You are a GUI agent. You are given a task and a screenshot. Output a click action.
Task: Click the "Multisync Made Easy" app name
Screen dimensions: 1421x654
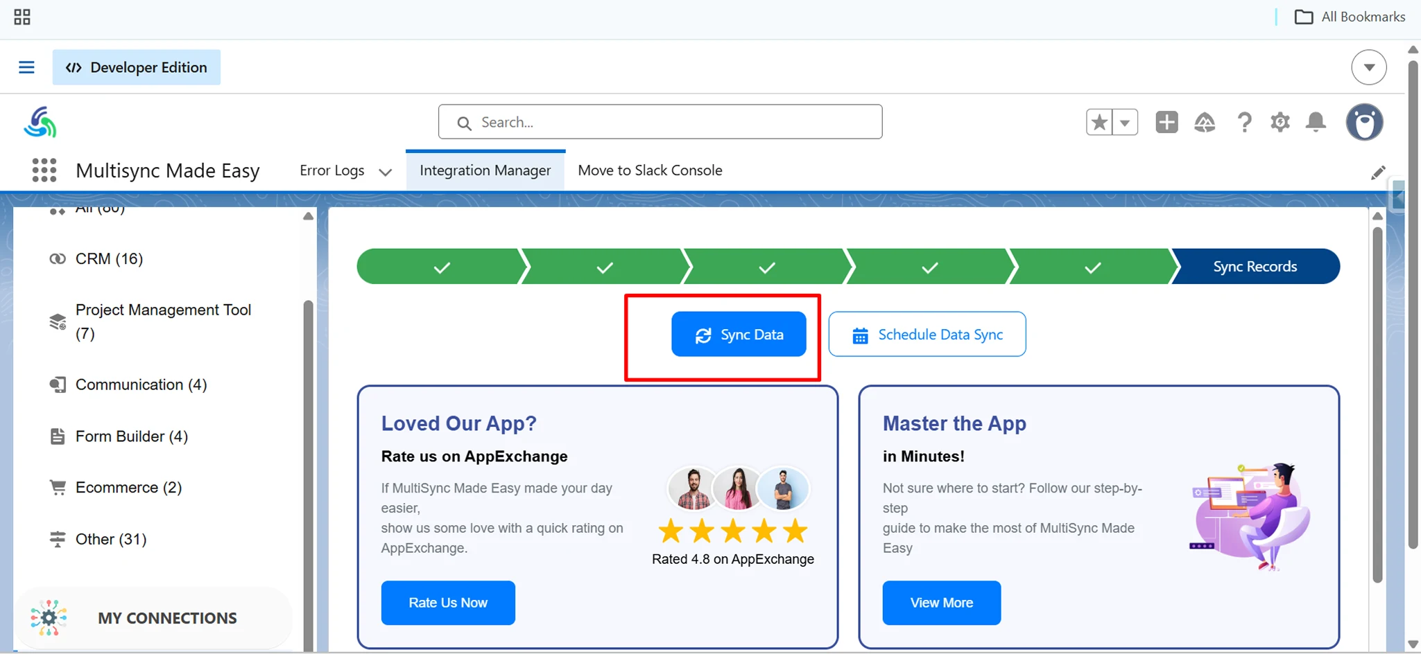coord(168,170)
